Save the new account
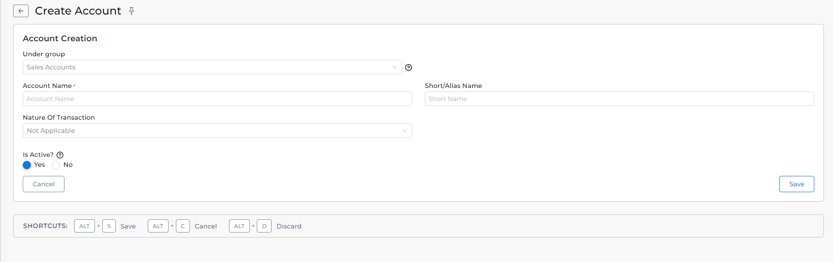Screen dimensions: 833x262 click(x=797, y=184)
